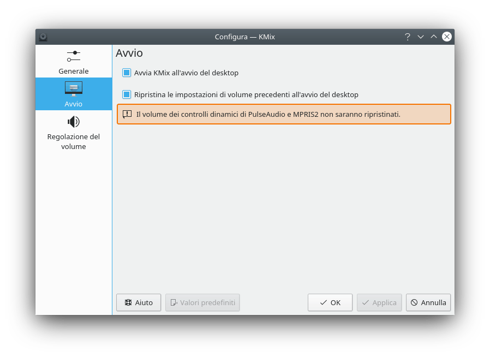Open the Generale settings page icon
490x357 pixels.
click(x=74, y=56)
